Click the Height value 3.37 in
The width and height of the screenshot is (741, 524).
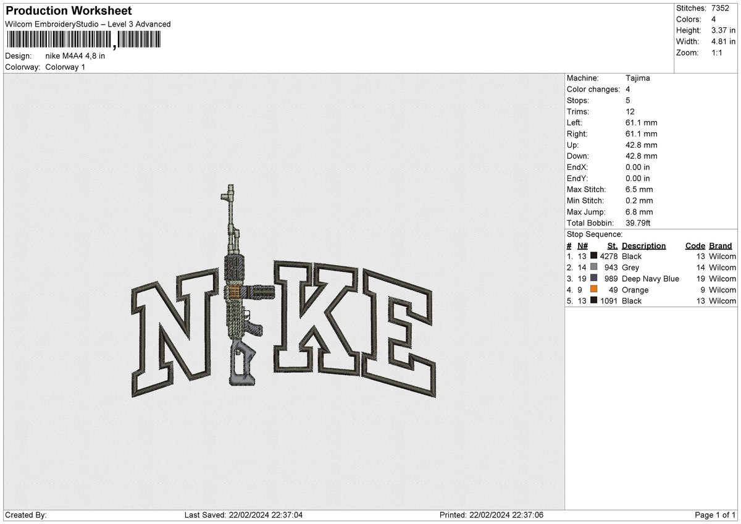(x=724, y=30)
